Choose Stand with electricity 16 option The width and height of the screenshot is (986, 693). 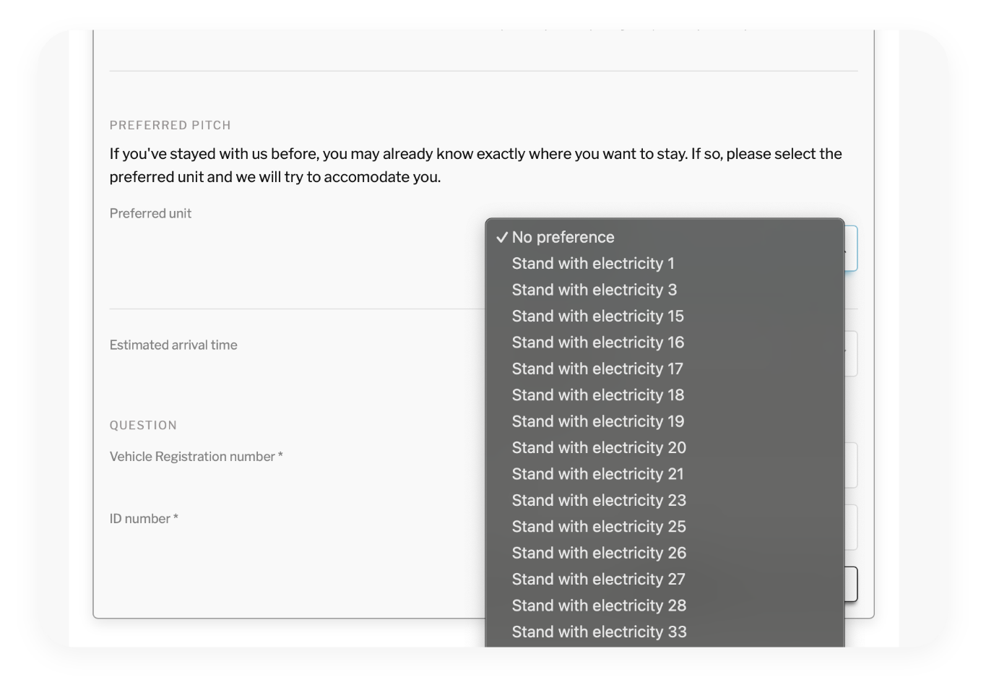point(597,343)
